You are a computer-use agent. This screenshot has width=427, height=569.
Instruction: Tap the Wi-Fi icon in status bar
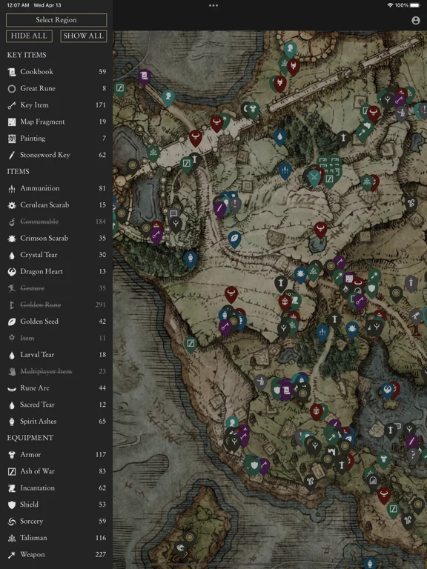point(391,5)
